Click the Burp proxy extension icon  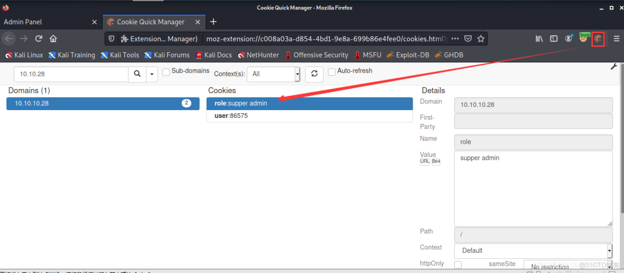point(584,38)
